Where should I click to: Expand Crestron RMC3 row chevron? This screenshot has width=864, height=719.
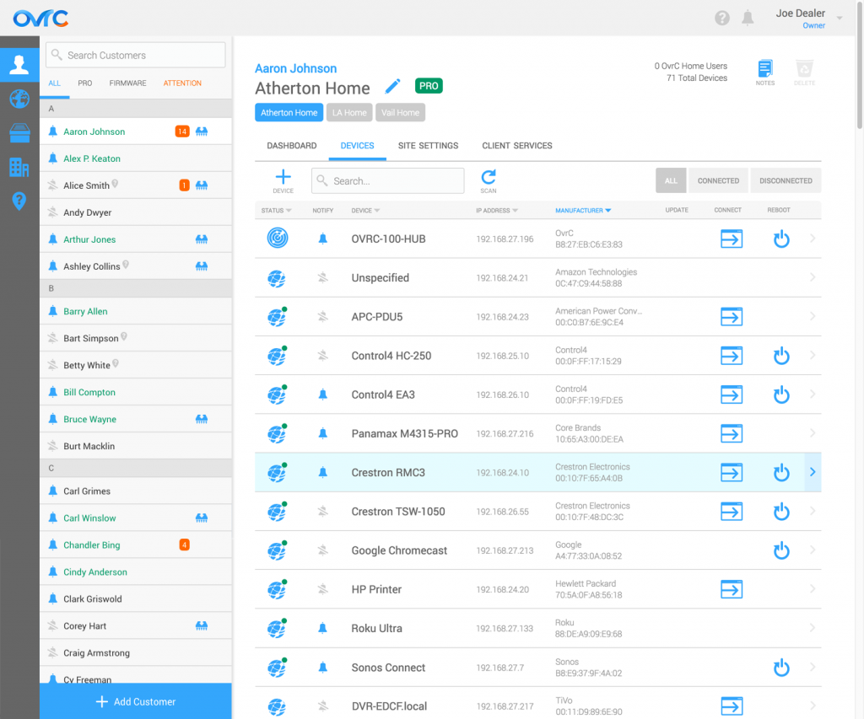[x=813, y=472]
